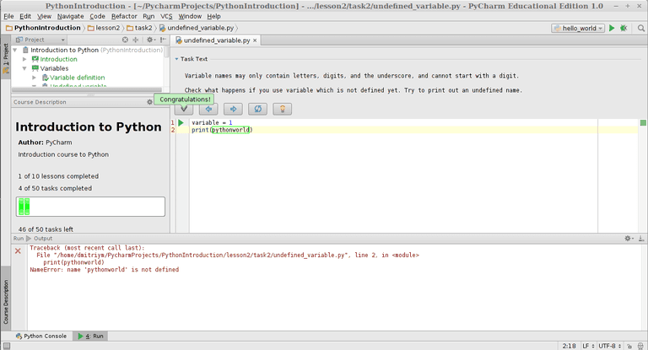Open the Project view selector dropdown
Viewport: 648px width, 350px height.
[x=40, y=40]
